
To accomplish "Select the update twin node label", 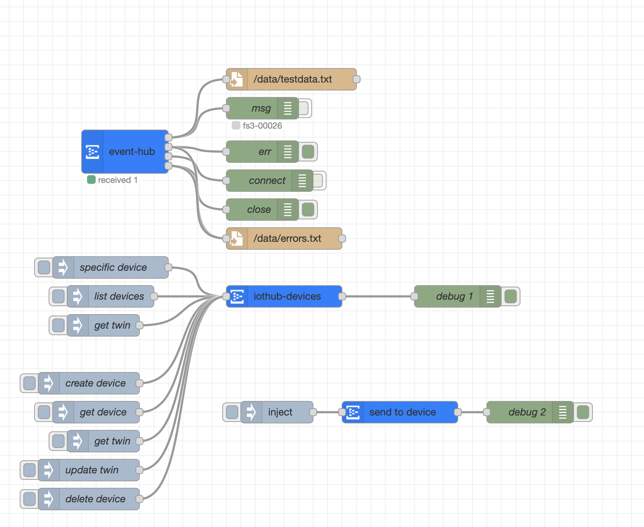I will [x=92, y=470].
